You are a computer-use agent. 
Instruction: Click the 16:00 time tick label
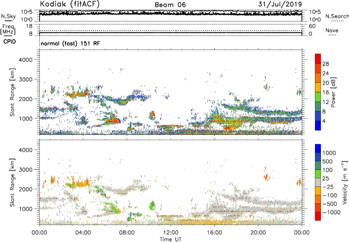pos(214,233)
